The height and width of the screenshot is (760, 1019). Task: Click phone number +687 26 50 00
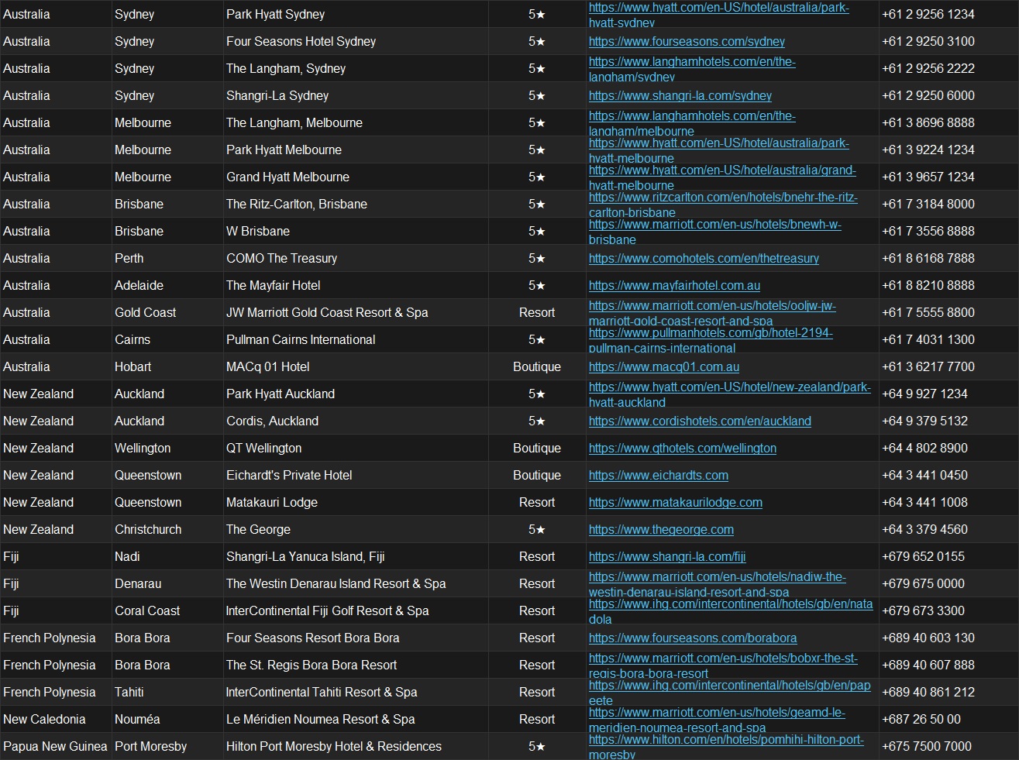921,719
